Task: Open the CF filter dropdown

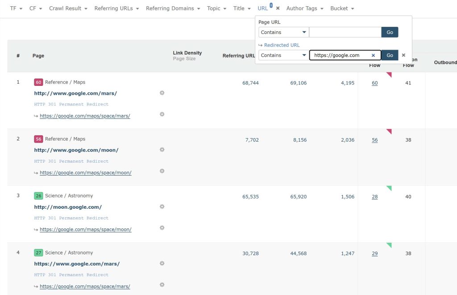Action: click(x=36, y=8)
